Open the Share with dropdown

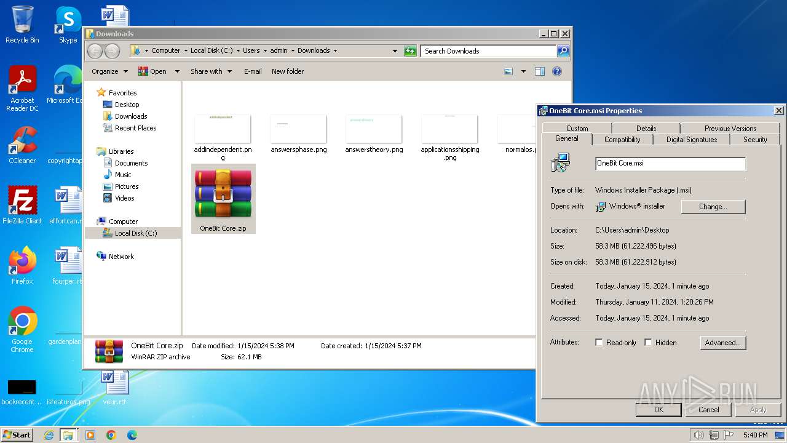pos(211,71)
